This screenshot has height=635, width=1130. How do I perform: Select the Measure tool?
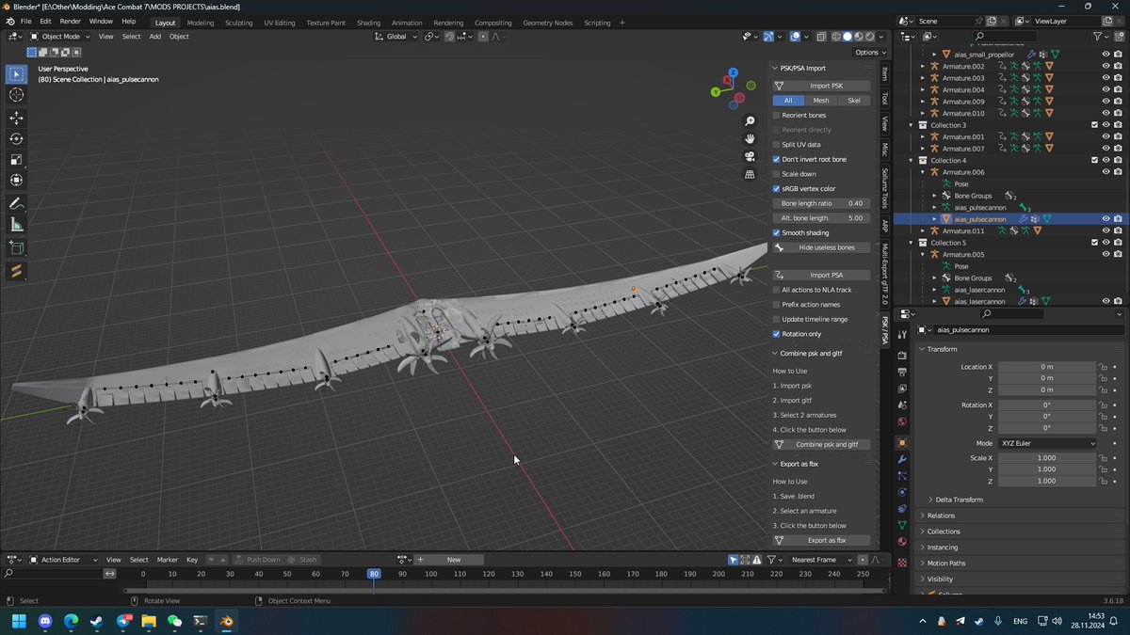pyautogui.click(x=17, y=225)
